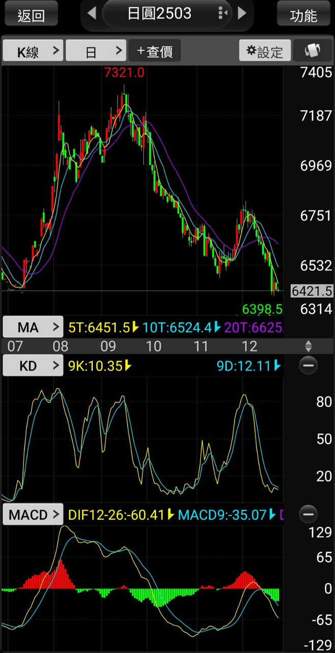Tap the 6969 price axis label

(316, 166)
